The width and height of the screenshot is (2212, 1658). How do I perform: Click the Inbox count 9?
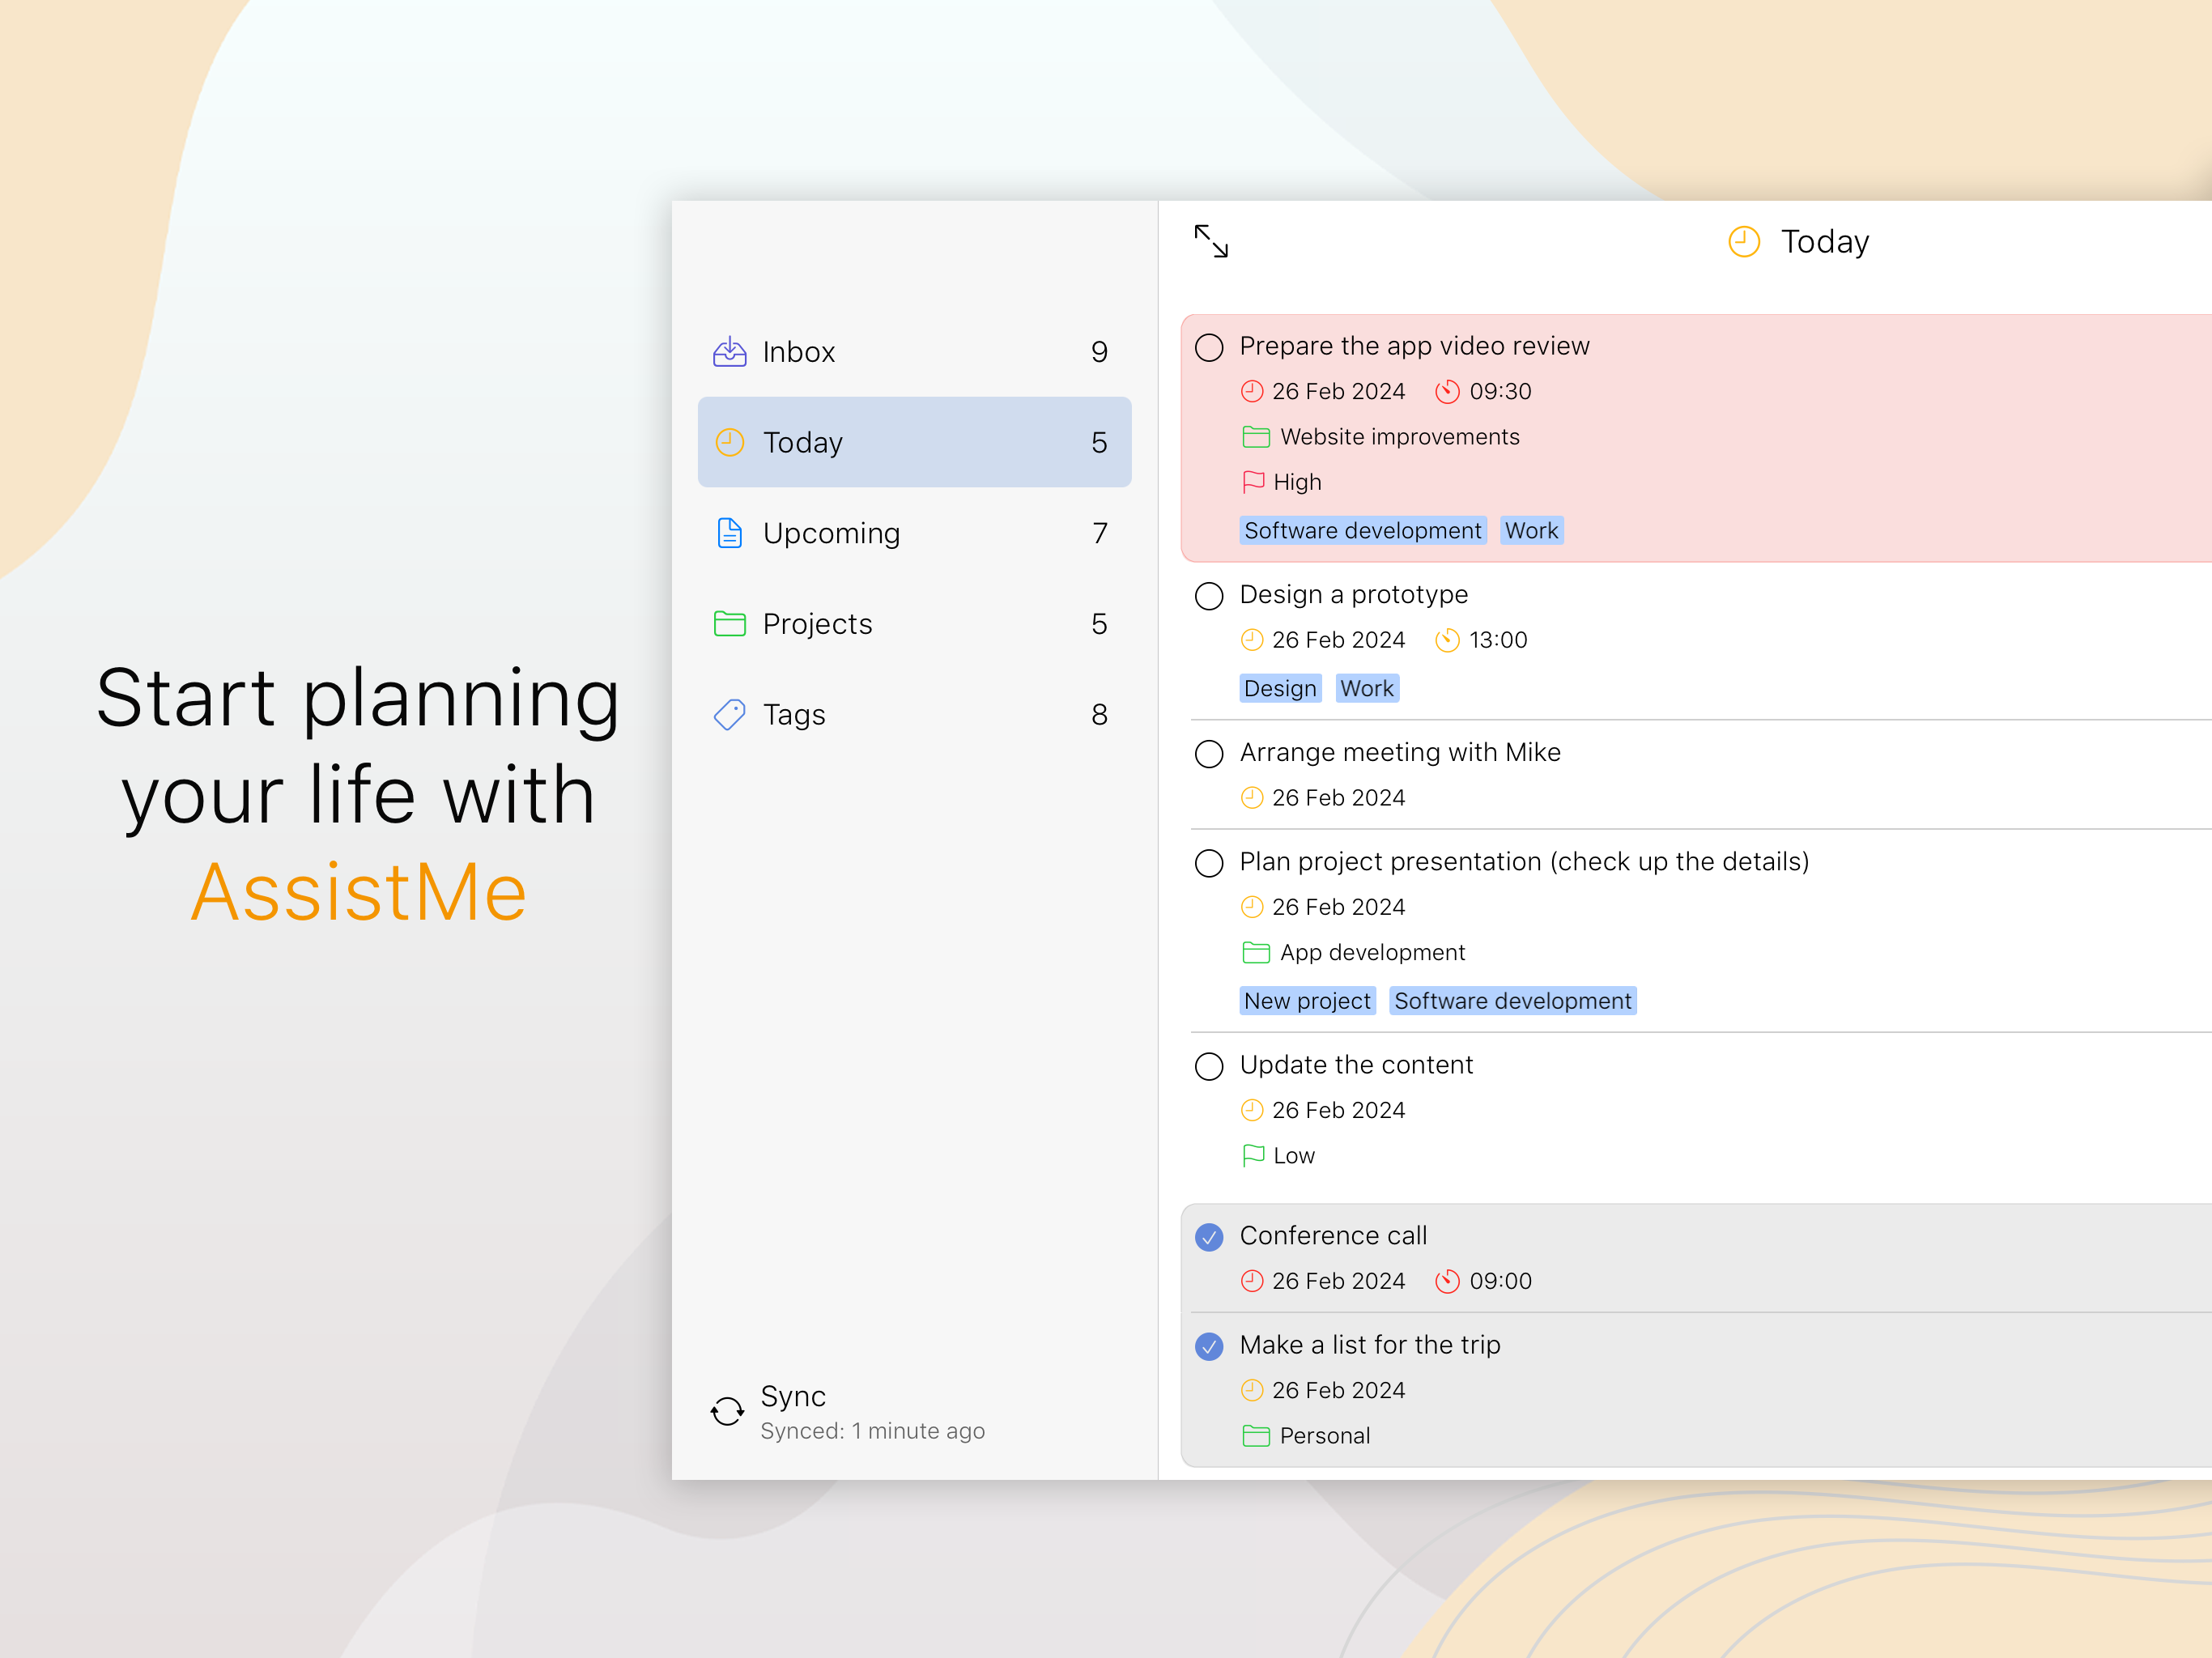click(x=1099, y=352)
